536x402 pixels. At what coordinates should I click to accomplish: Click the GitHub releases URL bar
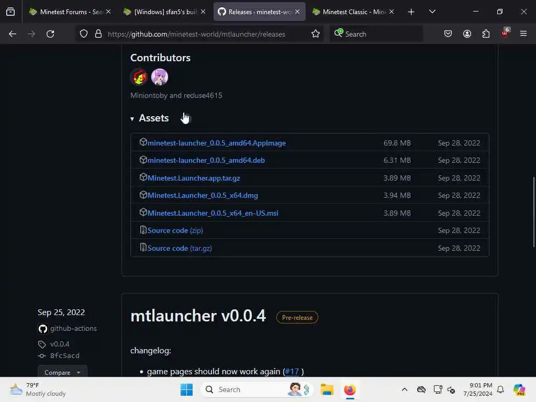click(196, 34)
